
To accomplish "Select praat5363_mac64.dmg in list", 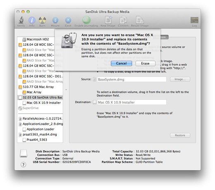I will point(40,135).
